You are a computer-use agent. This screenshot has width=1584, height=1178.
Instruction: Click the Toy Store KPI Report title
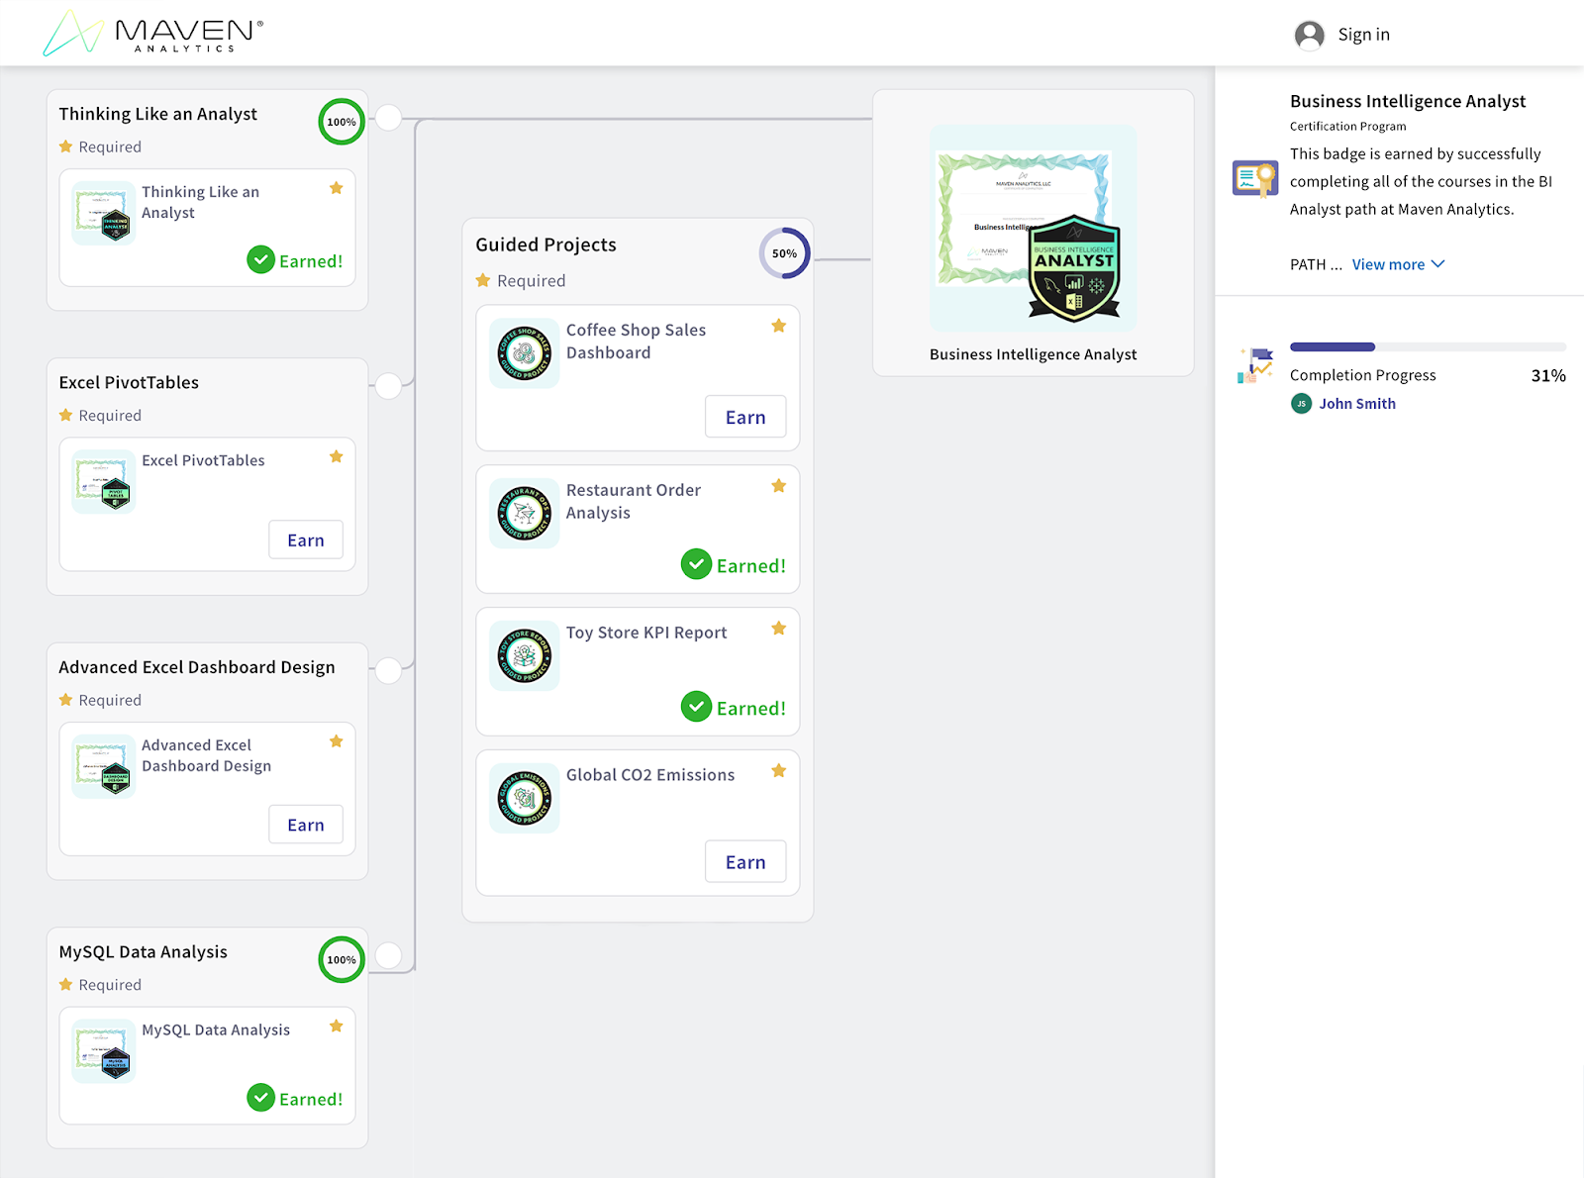(x=646, y=633)
